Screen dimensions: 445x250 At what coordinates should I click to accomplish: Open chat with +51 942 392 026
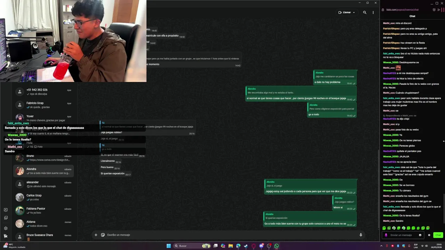tap(43, 92)
